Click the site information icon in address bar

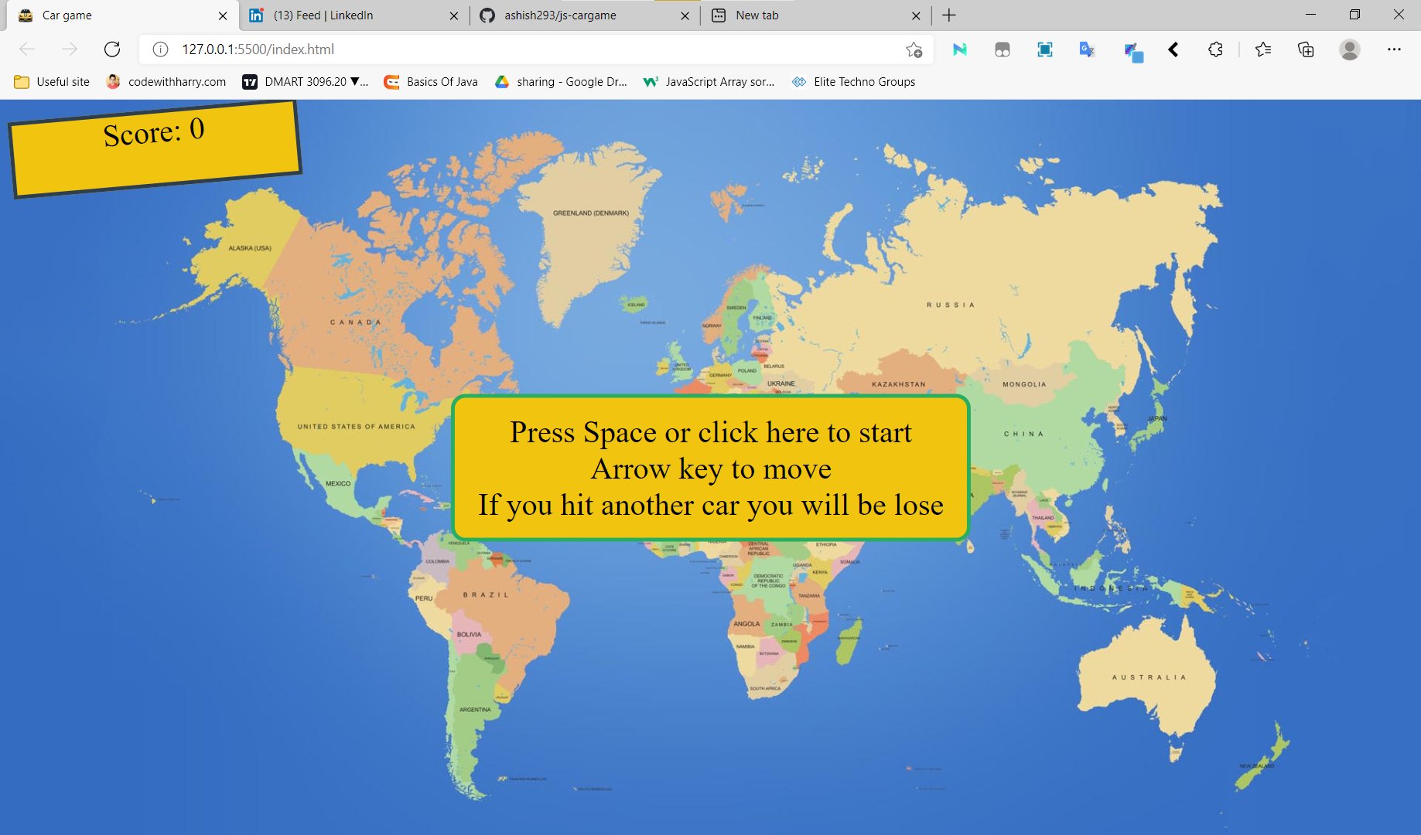160,49
